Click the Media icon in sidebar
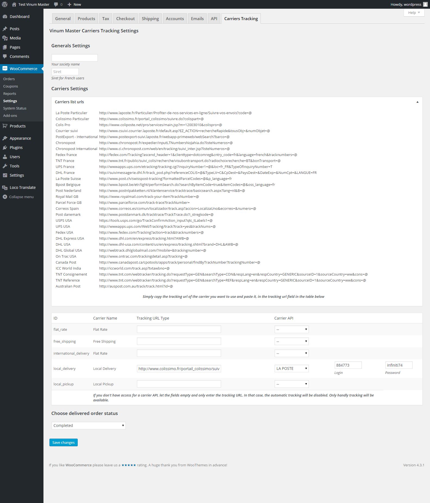Screen dimensions: 430x503 (x=5, y=38)
